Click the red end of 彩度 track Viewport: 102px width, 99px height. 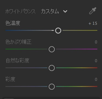pyautogui.click(x=96, y=86)
